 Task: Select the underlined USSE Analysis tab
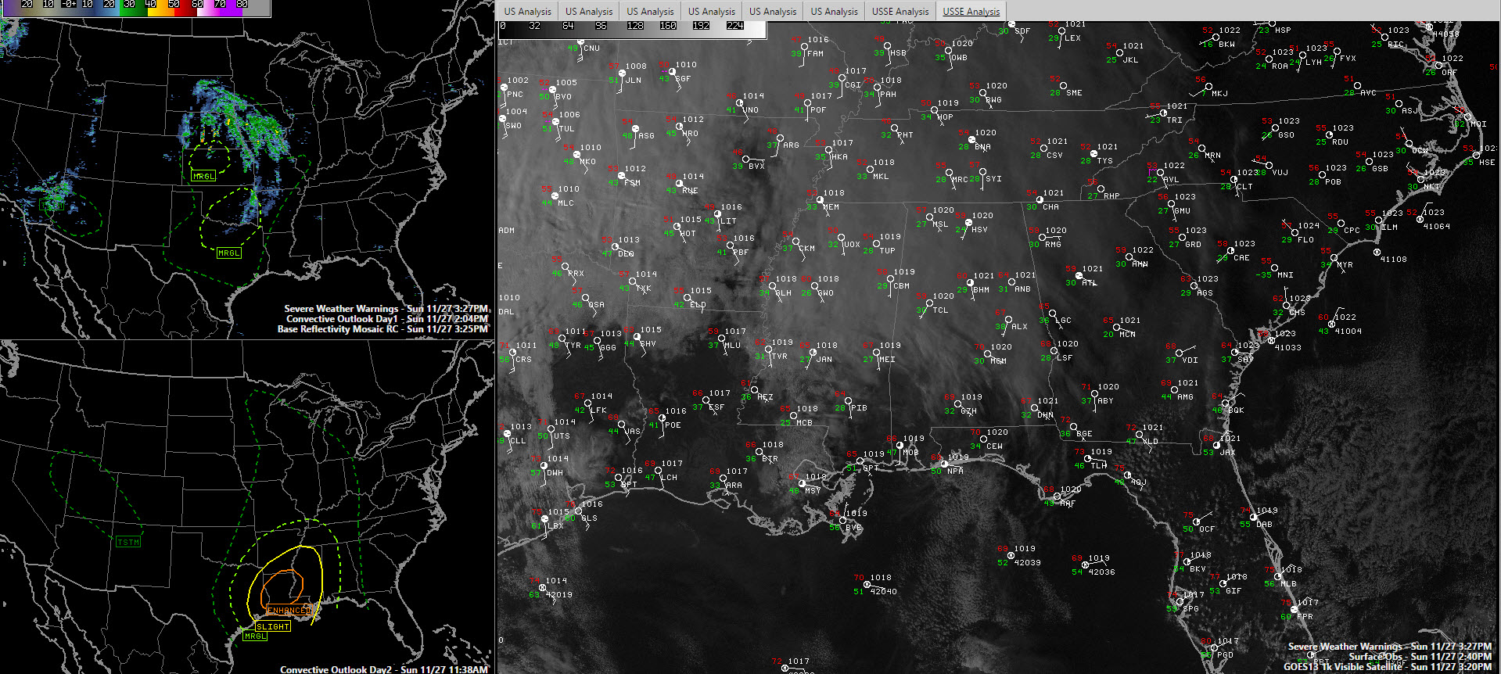click(x=971, y=11)
